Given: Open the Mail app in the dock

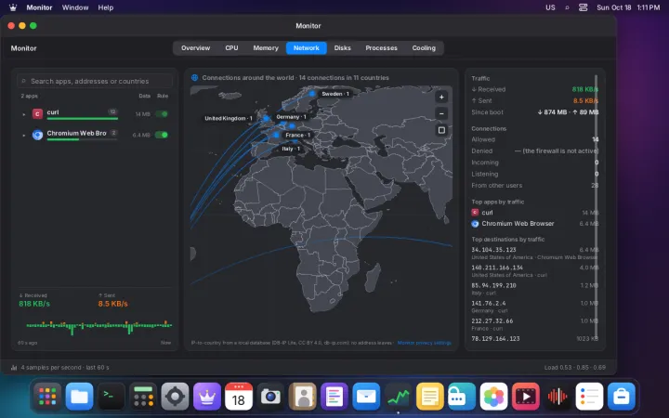Looking at the screenshot, I should (366, 397).
